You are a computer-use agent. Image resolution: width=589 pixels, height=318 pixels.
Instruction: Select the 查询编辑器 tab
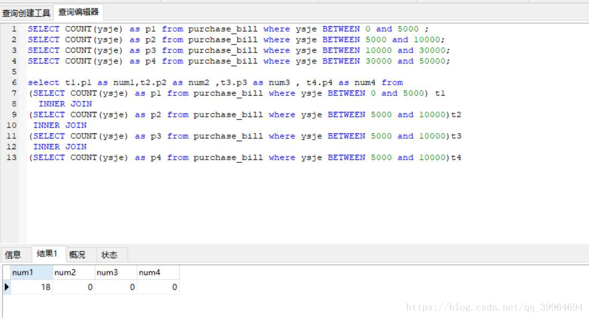click(x=78, y=12)
